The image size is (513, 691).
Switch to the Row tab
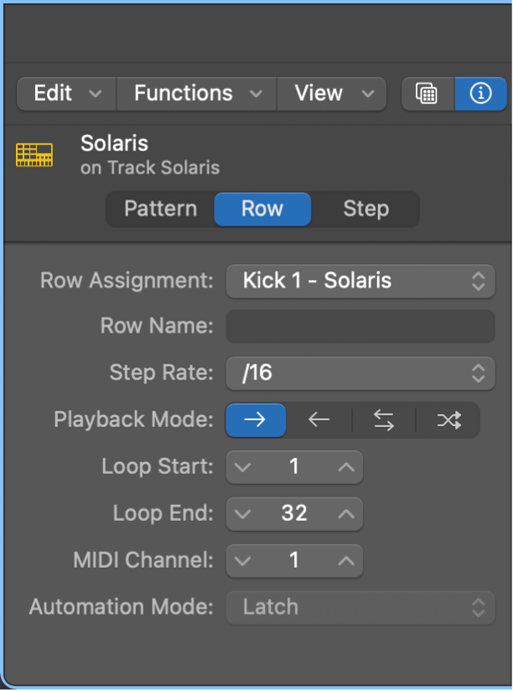coord(262,209)
